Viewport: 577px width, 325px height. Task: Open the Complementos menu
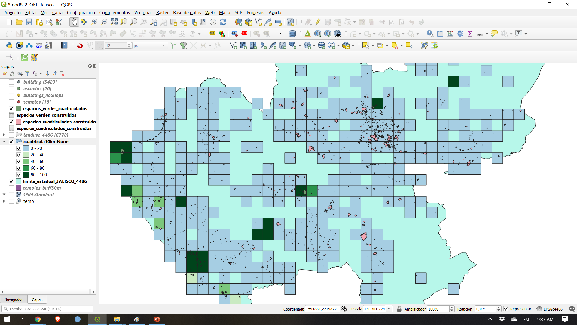114,12
